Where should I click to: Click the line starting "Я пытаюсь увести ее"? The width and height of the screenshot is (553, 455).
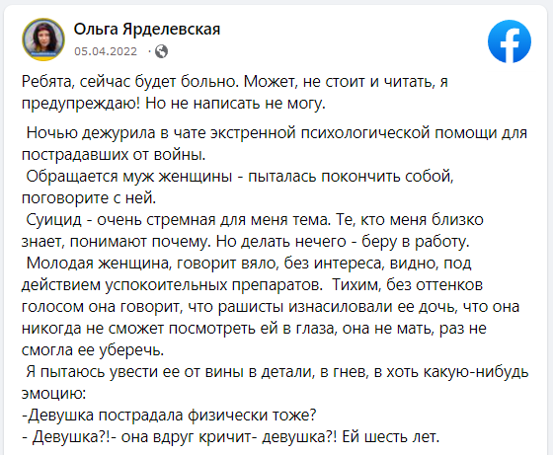[x=277, y=372]
